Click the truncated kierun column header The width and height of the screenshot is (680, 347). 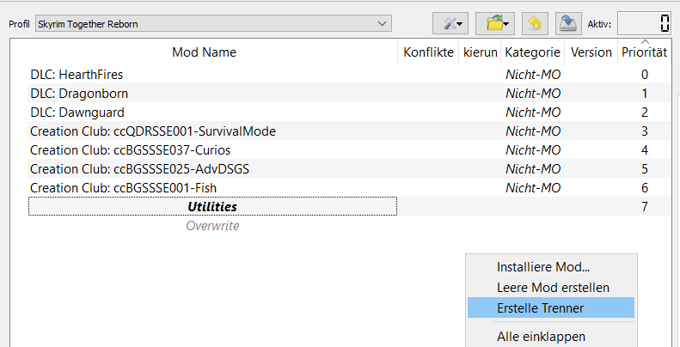point(480,52)
